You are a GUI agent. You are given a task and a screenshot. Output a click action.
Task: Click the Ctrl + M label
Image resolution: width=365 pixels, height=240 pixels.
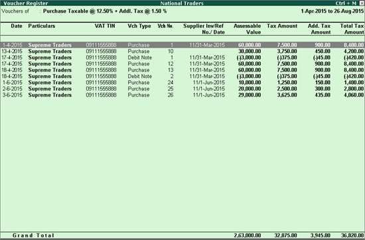coord(346,3)
